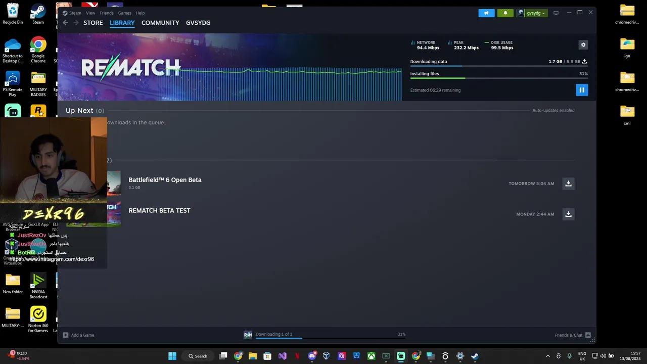Open the View menu
Viewport: 647px width, 364px height.
coord(90,13)
